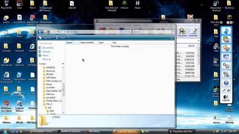The width and height of the screenshot is (239, 134).
Task: Open Logitech webcam settings gears icon
Action: pos(226,66)
